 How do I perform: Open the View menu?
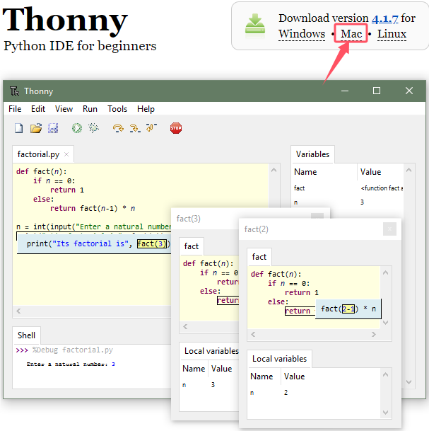click(64, 109)
